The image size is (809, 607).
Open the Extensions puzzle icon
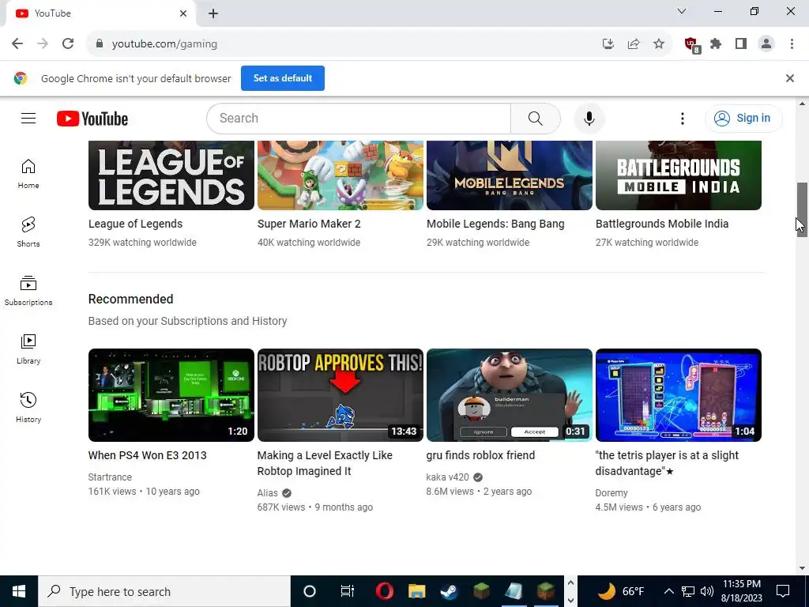[716, 44]
